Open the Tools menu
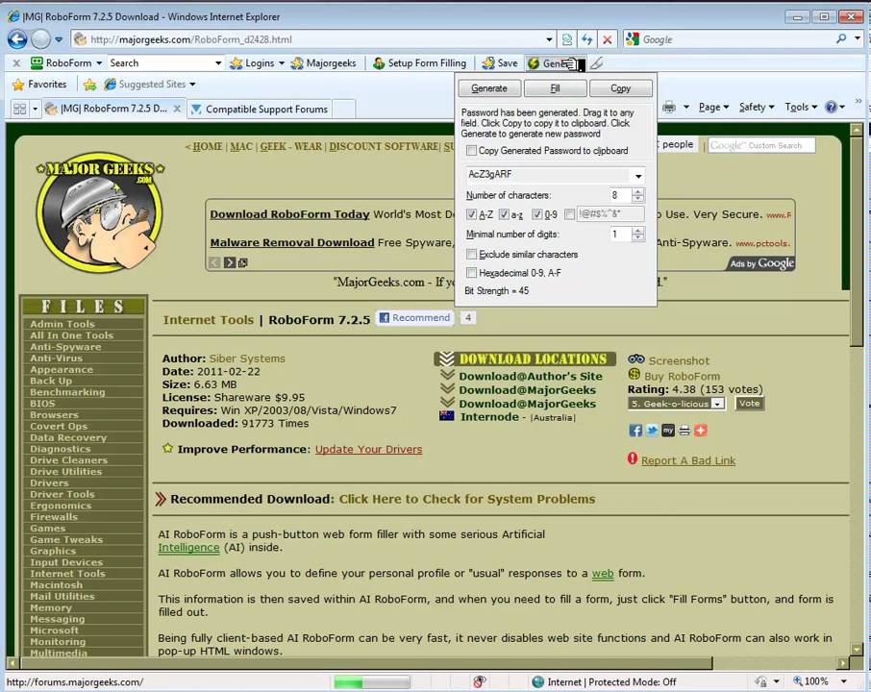871x692 pixels. (x=801, y=107)
